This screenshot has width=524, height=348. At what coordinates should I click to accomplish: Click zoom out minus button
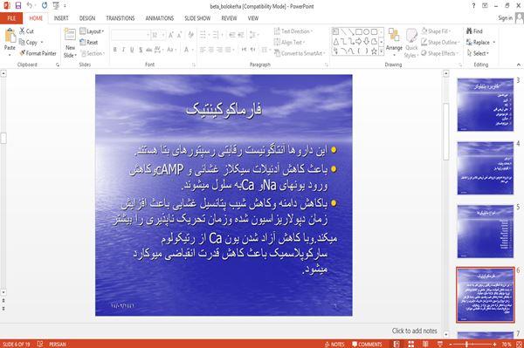pyautogui.click(x=450, y=344)
